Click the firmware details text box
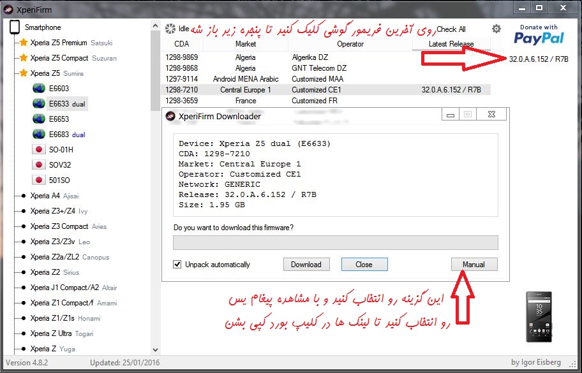The image size is (582, 373). [336, 175]
